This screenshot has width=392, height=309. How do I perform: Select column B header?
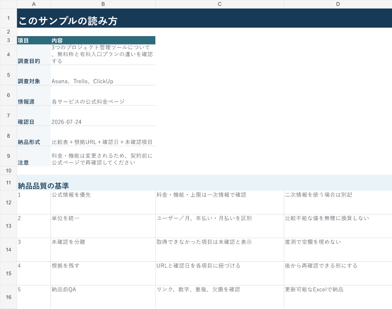point(103,4)
